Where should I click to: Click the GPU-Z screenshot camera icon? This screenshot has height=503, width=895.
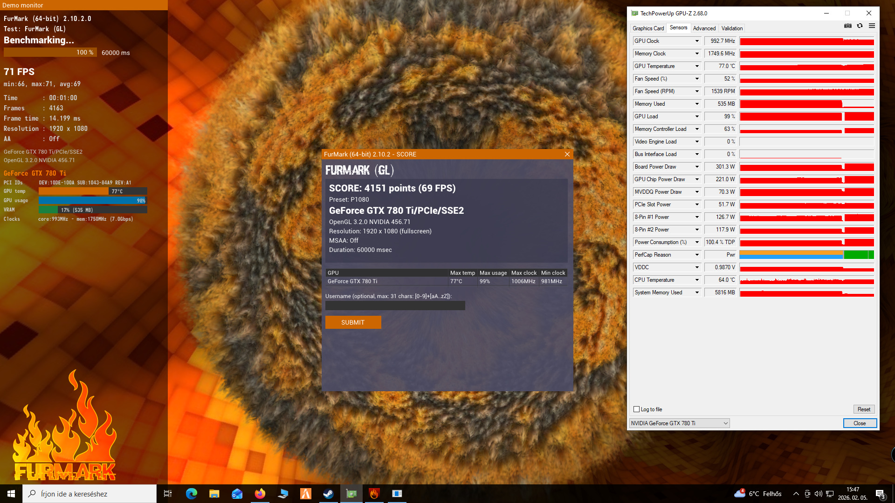click(x=847, y=26)
